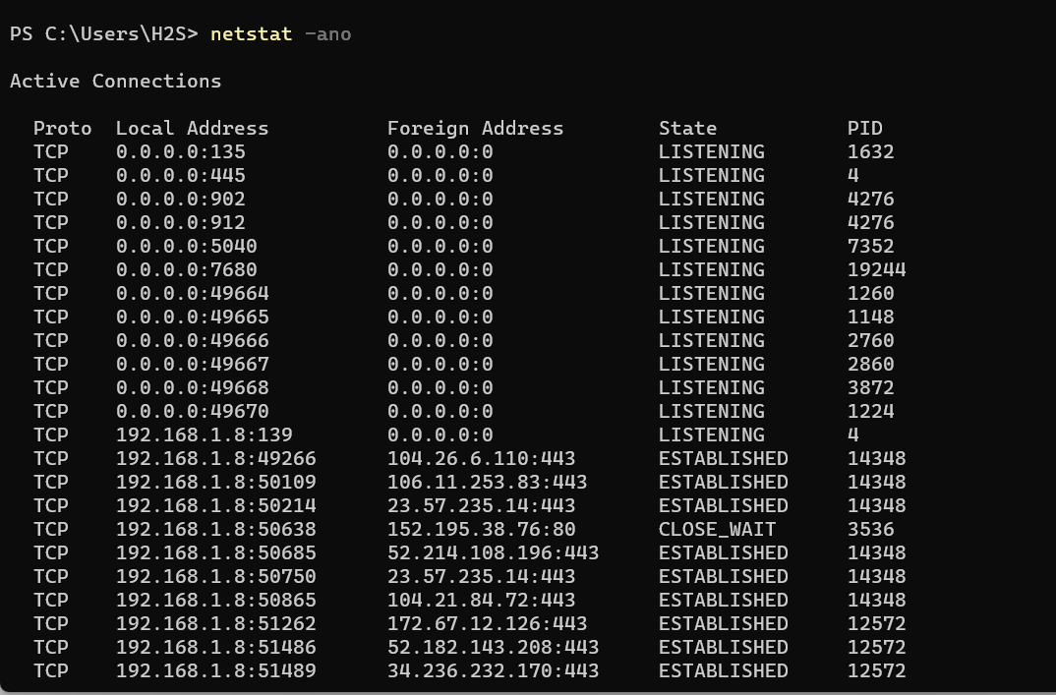1056x695 pixels.
Task: Click the Foreign Address column header
Action: coord(475,128)
